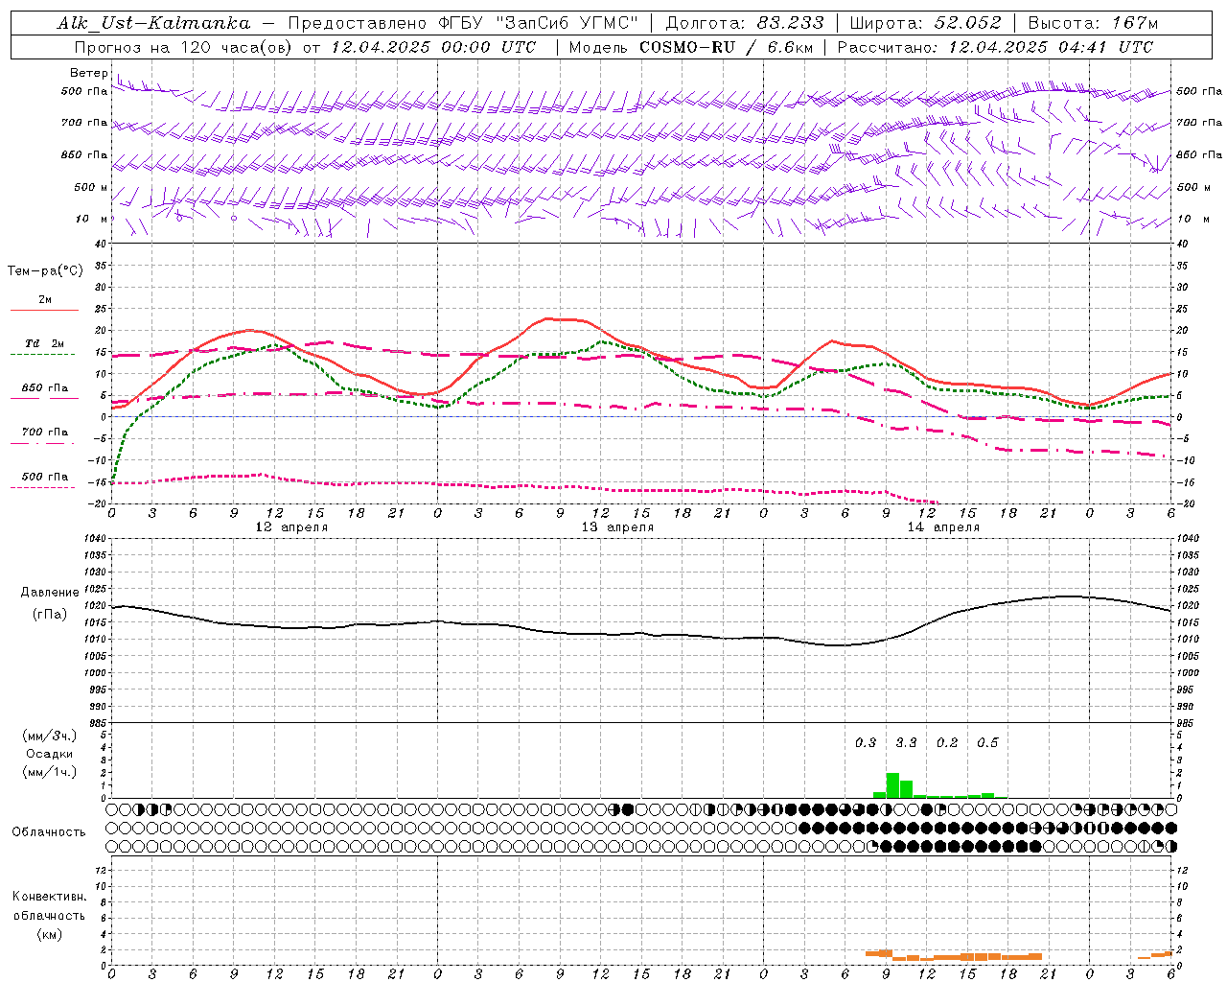The width and height of the screenshot is (1227, 982).
Task: Click the 0.3 precipitation total value
Action: (866, 742)
